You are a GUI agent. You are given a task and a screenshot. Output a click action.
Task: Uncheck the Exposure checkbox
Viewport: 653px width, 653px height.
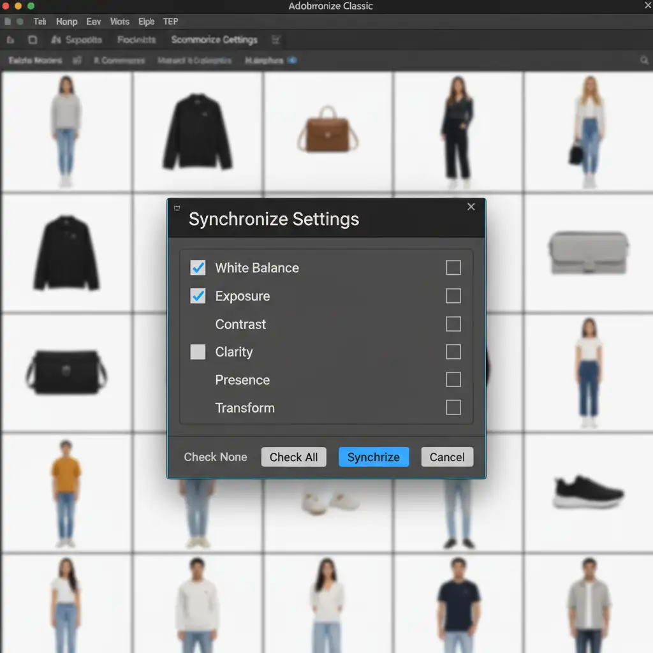pyautogui.click(x=198, y=296)
